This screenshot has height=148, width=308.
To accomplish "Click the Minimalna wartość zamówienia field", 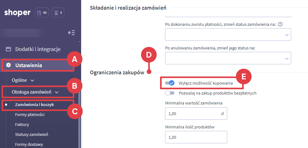I will pos(192,114).
